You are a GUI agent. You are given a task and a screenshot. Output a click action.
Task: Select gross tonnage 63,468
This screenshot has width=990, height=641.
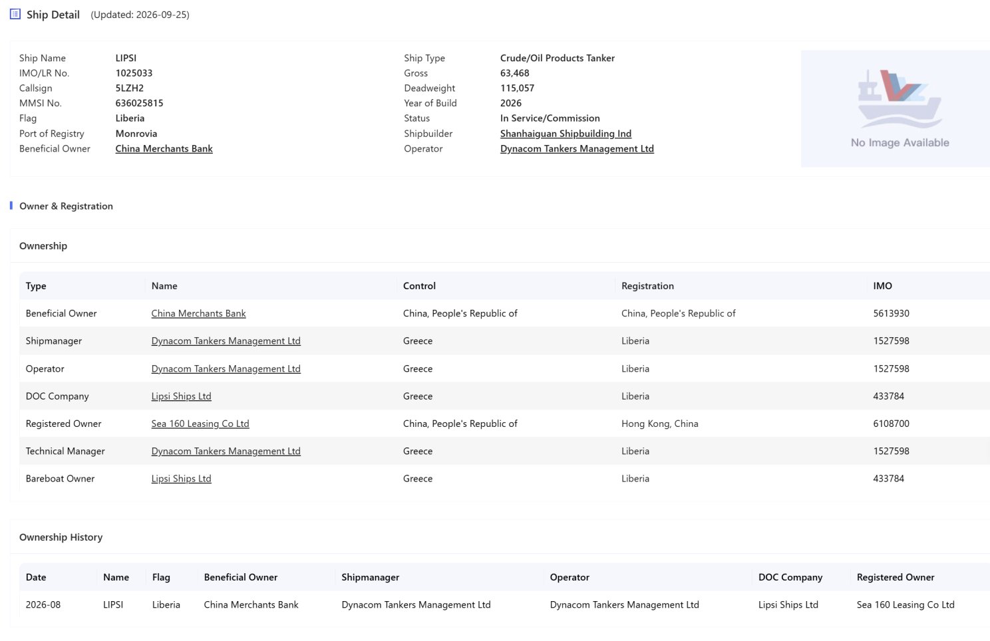pyautogui.click(x=514, y=73)
